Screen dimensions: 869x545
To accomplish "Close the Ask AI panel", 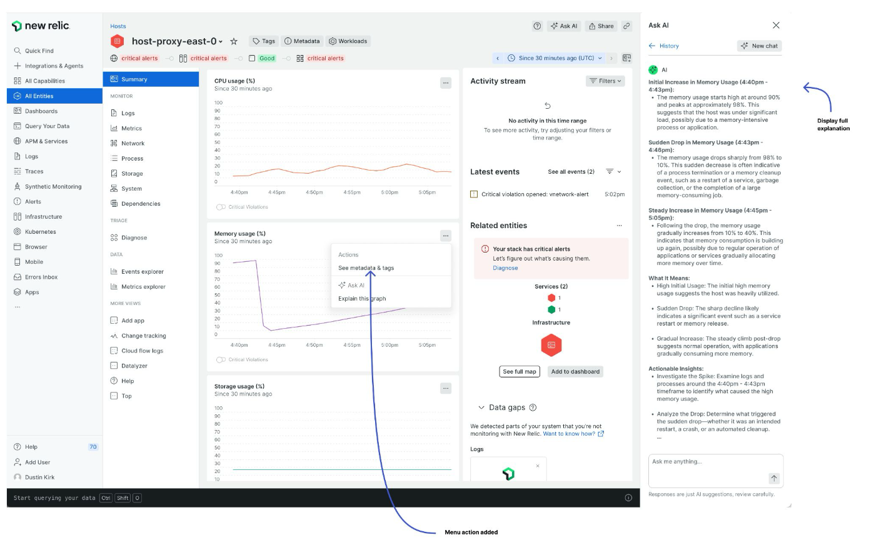I will click(776, 25).
